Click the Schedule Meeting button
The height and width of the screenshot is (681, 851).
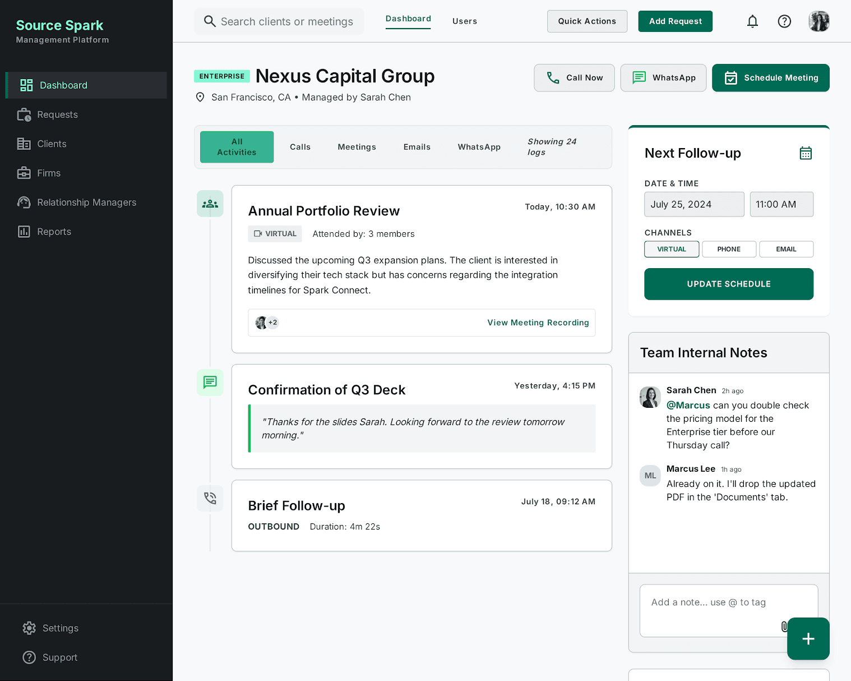point(770,78)
